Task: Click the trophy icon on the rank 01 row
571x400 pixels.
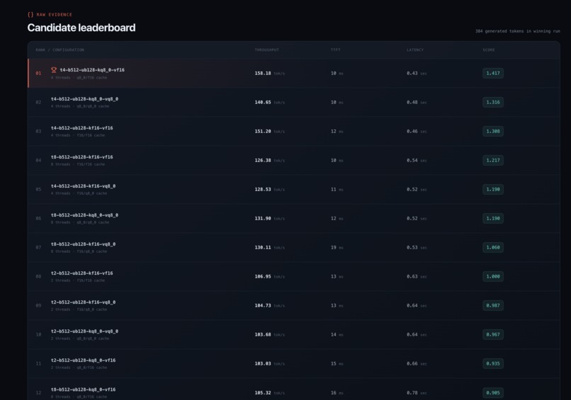Action: 54,70
